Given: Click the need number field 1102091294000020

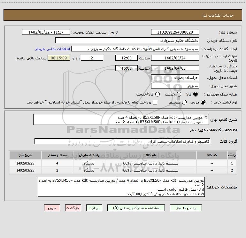Looking at the screenshot, I should pyautogui.click(x=175, y=32).
